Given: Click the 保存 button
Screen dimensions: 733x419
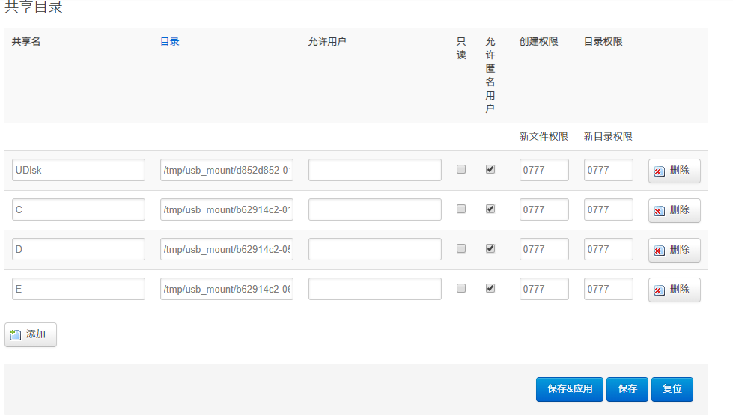Looking at the screenshot, I should pos(627,389).
